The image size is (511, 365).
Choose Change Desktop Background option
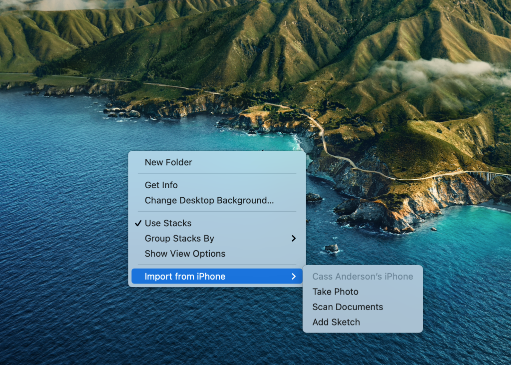209,201
